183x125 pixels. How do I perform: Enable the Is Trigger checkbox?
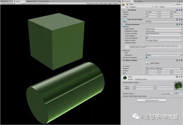(x=147, y=66)
